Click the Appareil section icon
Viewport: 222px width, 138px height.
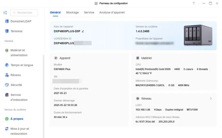(56, 58)
